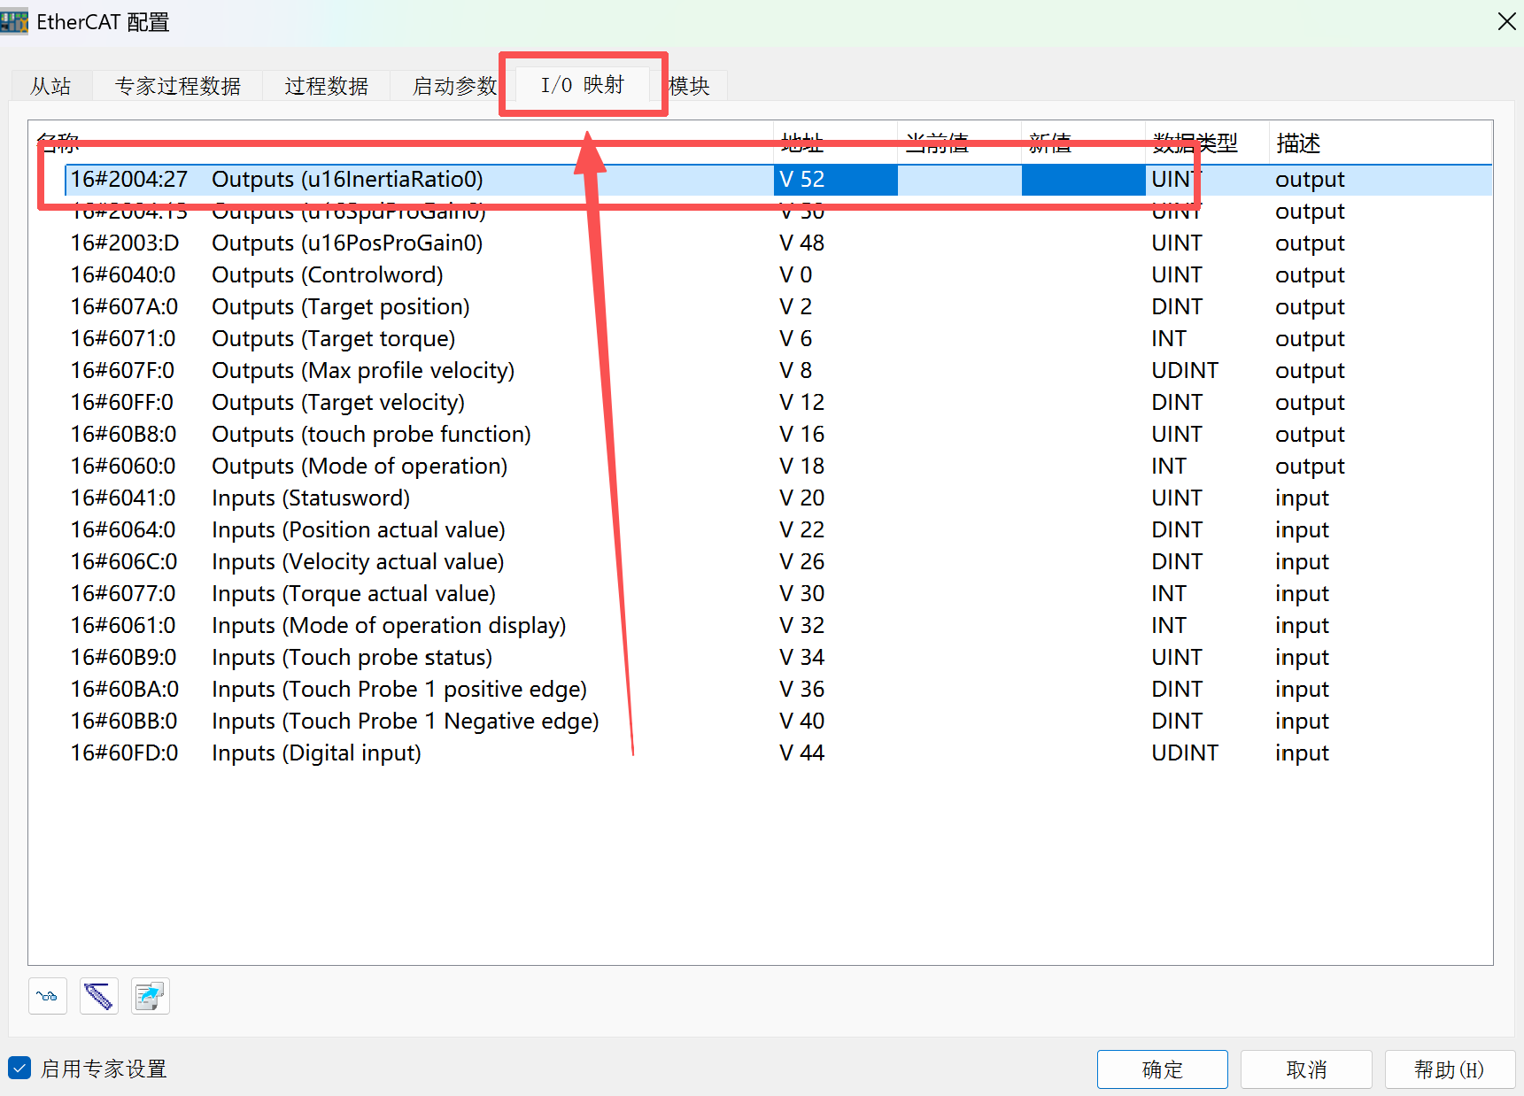Select row Outputs (Max profile velocity)
The width and height of the screenshot is (1524, 1096).
point(777,371)
